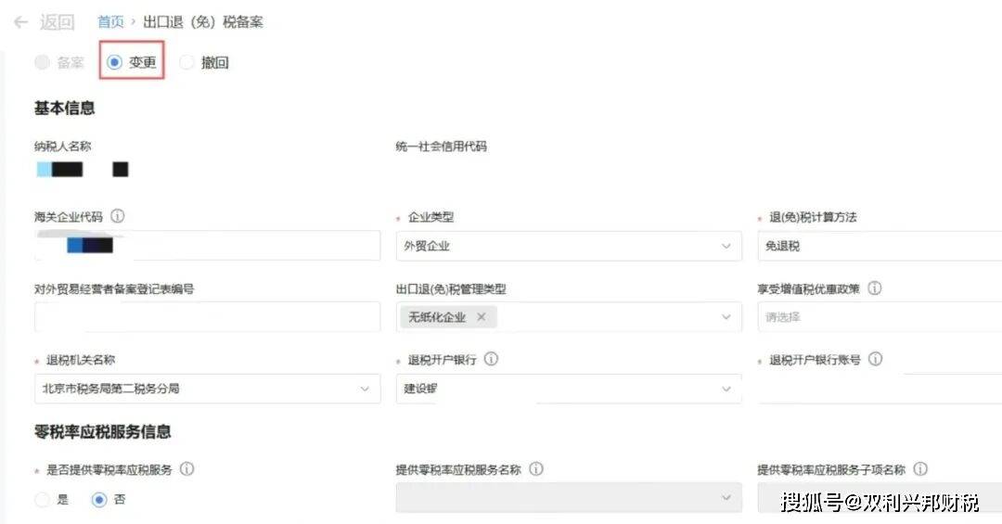Choose 是 for zero-rate taxable service
Image resolution: width=1002 pixels, height=524 pixels.
tap(43, 500)
